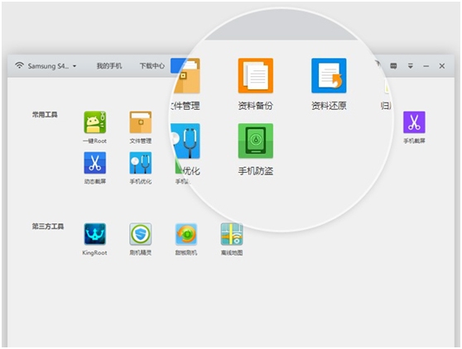Click purple 手机截屏 scissors icon
The image size is (462, 349).
click(414, 122)
